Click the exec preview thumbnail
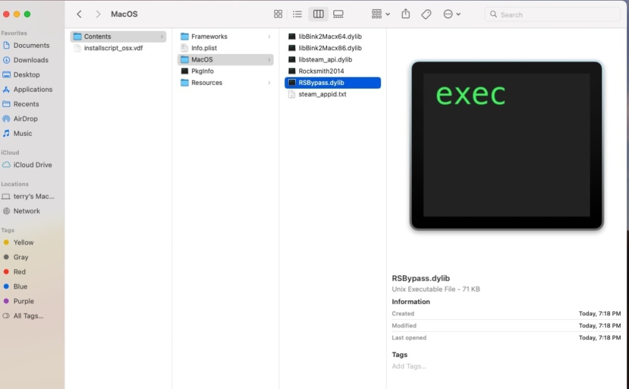The height and width of the screenshot is (389, 629). [x=506, y=145]
